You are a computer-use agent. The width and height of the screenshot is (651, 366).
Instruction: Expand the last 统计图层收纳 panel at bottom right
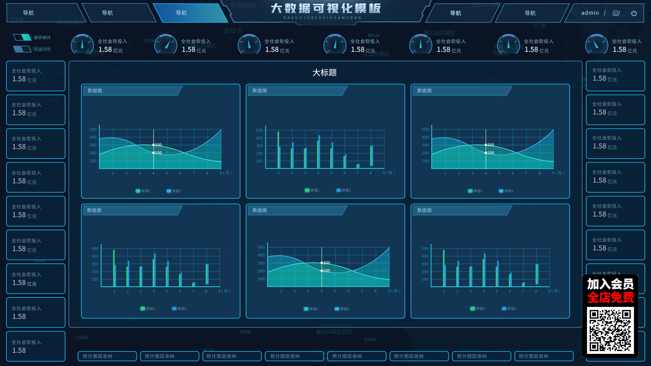[544, 356]
